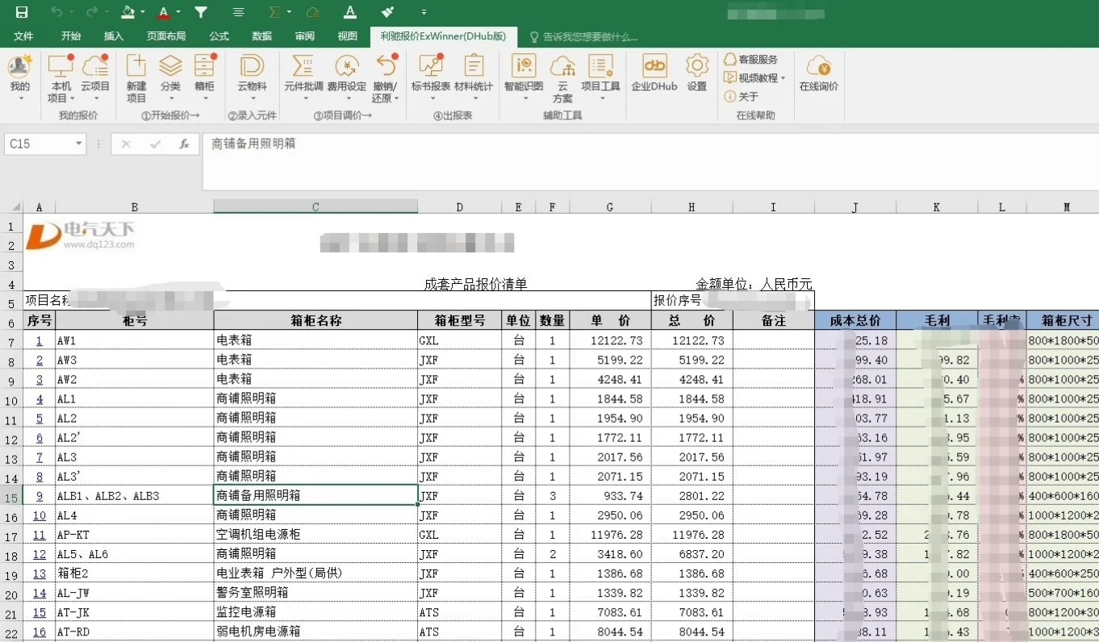This screenshot has width=1099, height=642.
Task: Select the cell containing 空调机组电源柜
Action: pos(315,535)
